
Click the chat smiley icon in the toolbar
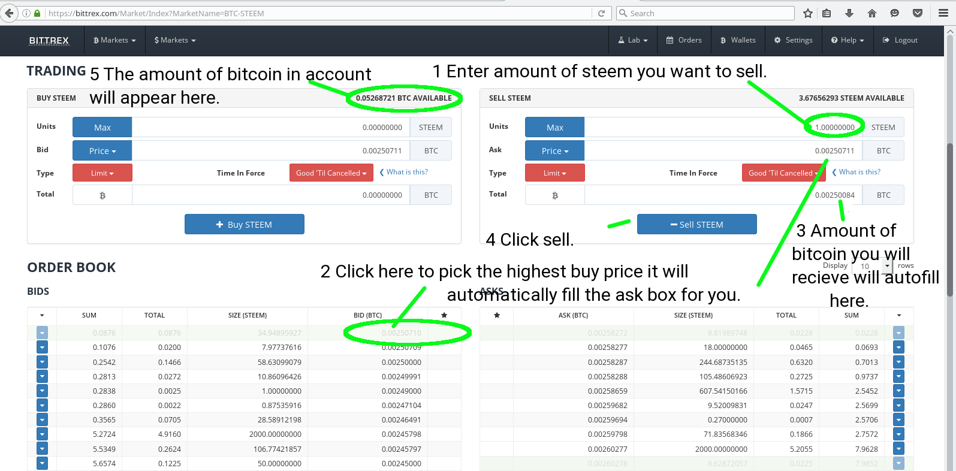(x=895, y=13)
